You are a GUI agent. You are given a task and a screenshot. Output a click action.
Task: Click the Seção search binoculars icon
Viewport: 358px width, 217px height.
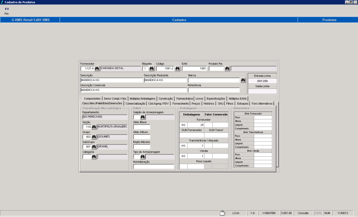(94, 127)
